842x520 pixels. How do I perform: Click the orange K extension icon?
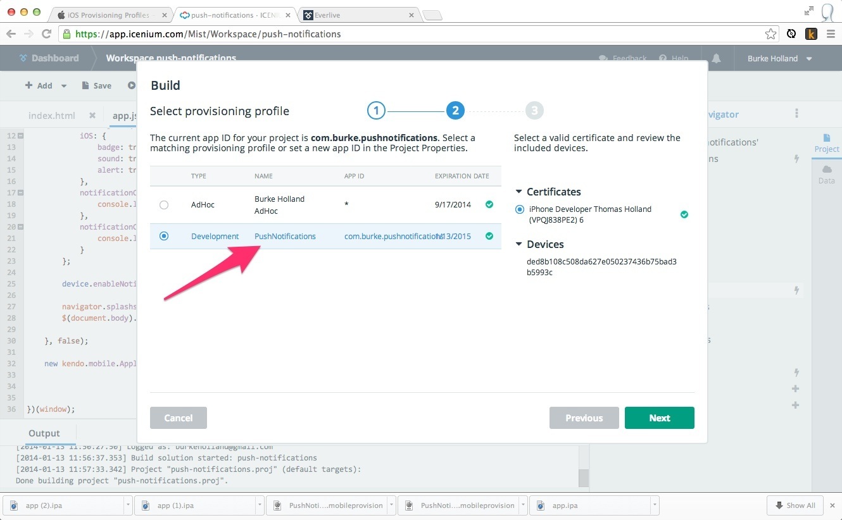coord(811,34)
